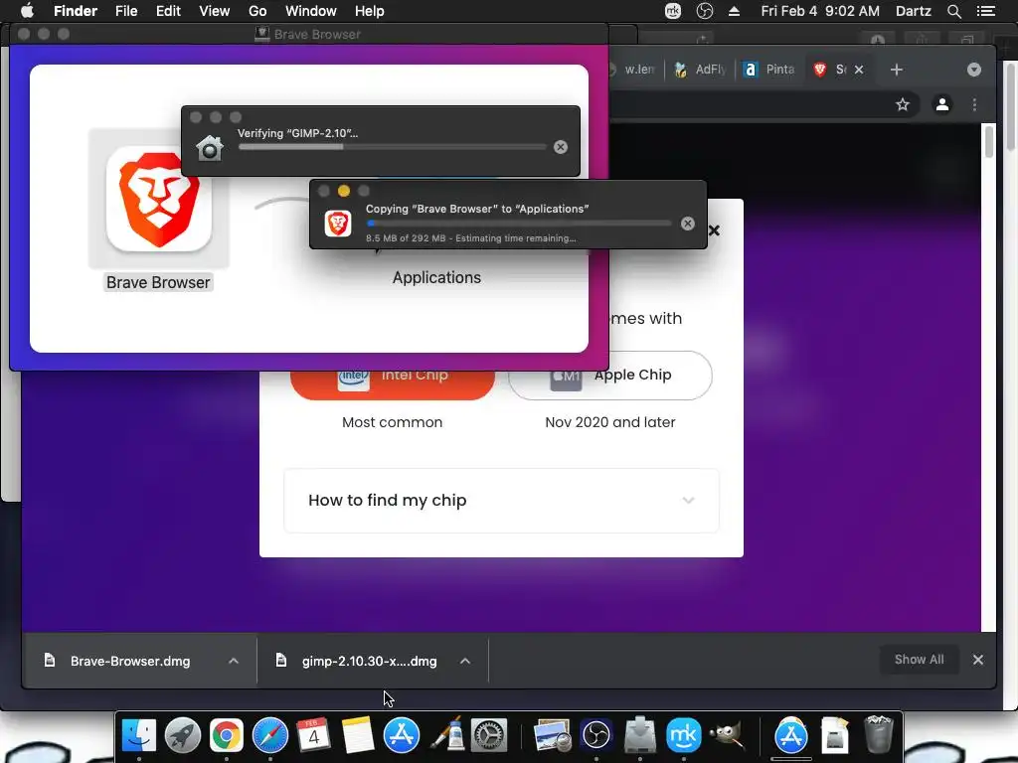
Task: Click the date and time in menu bar
Action: (x=820, y=11)
